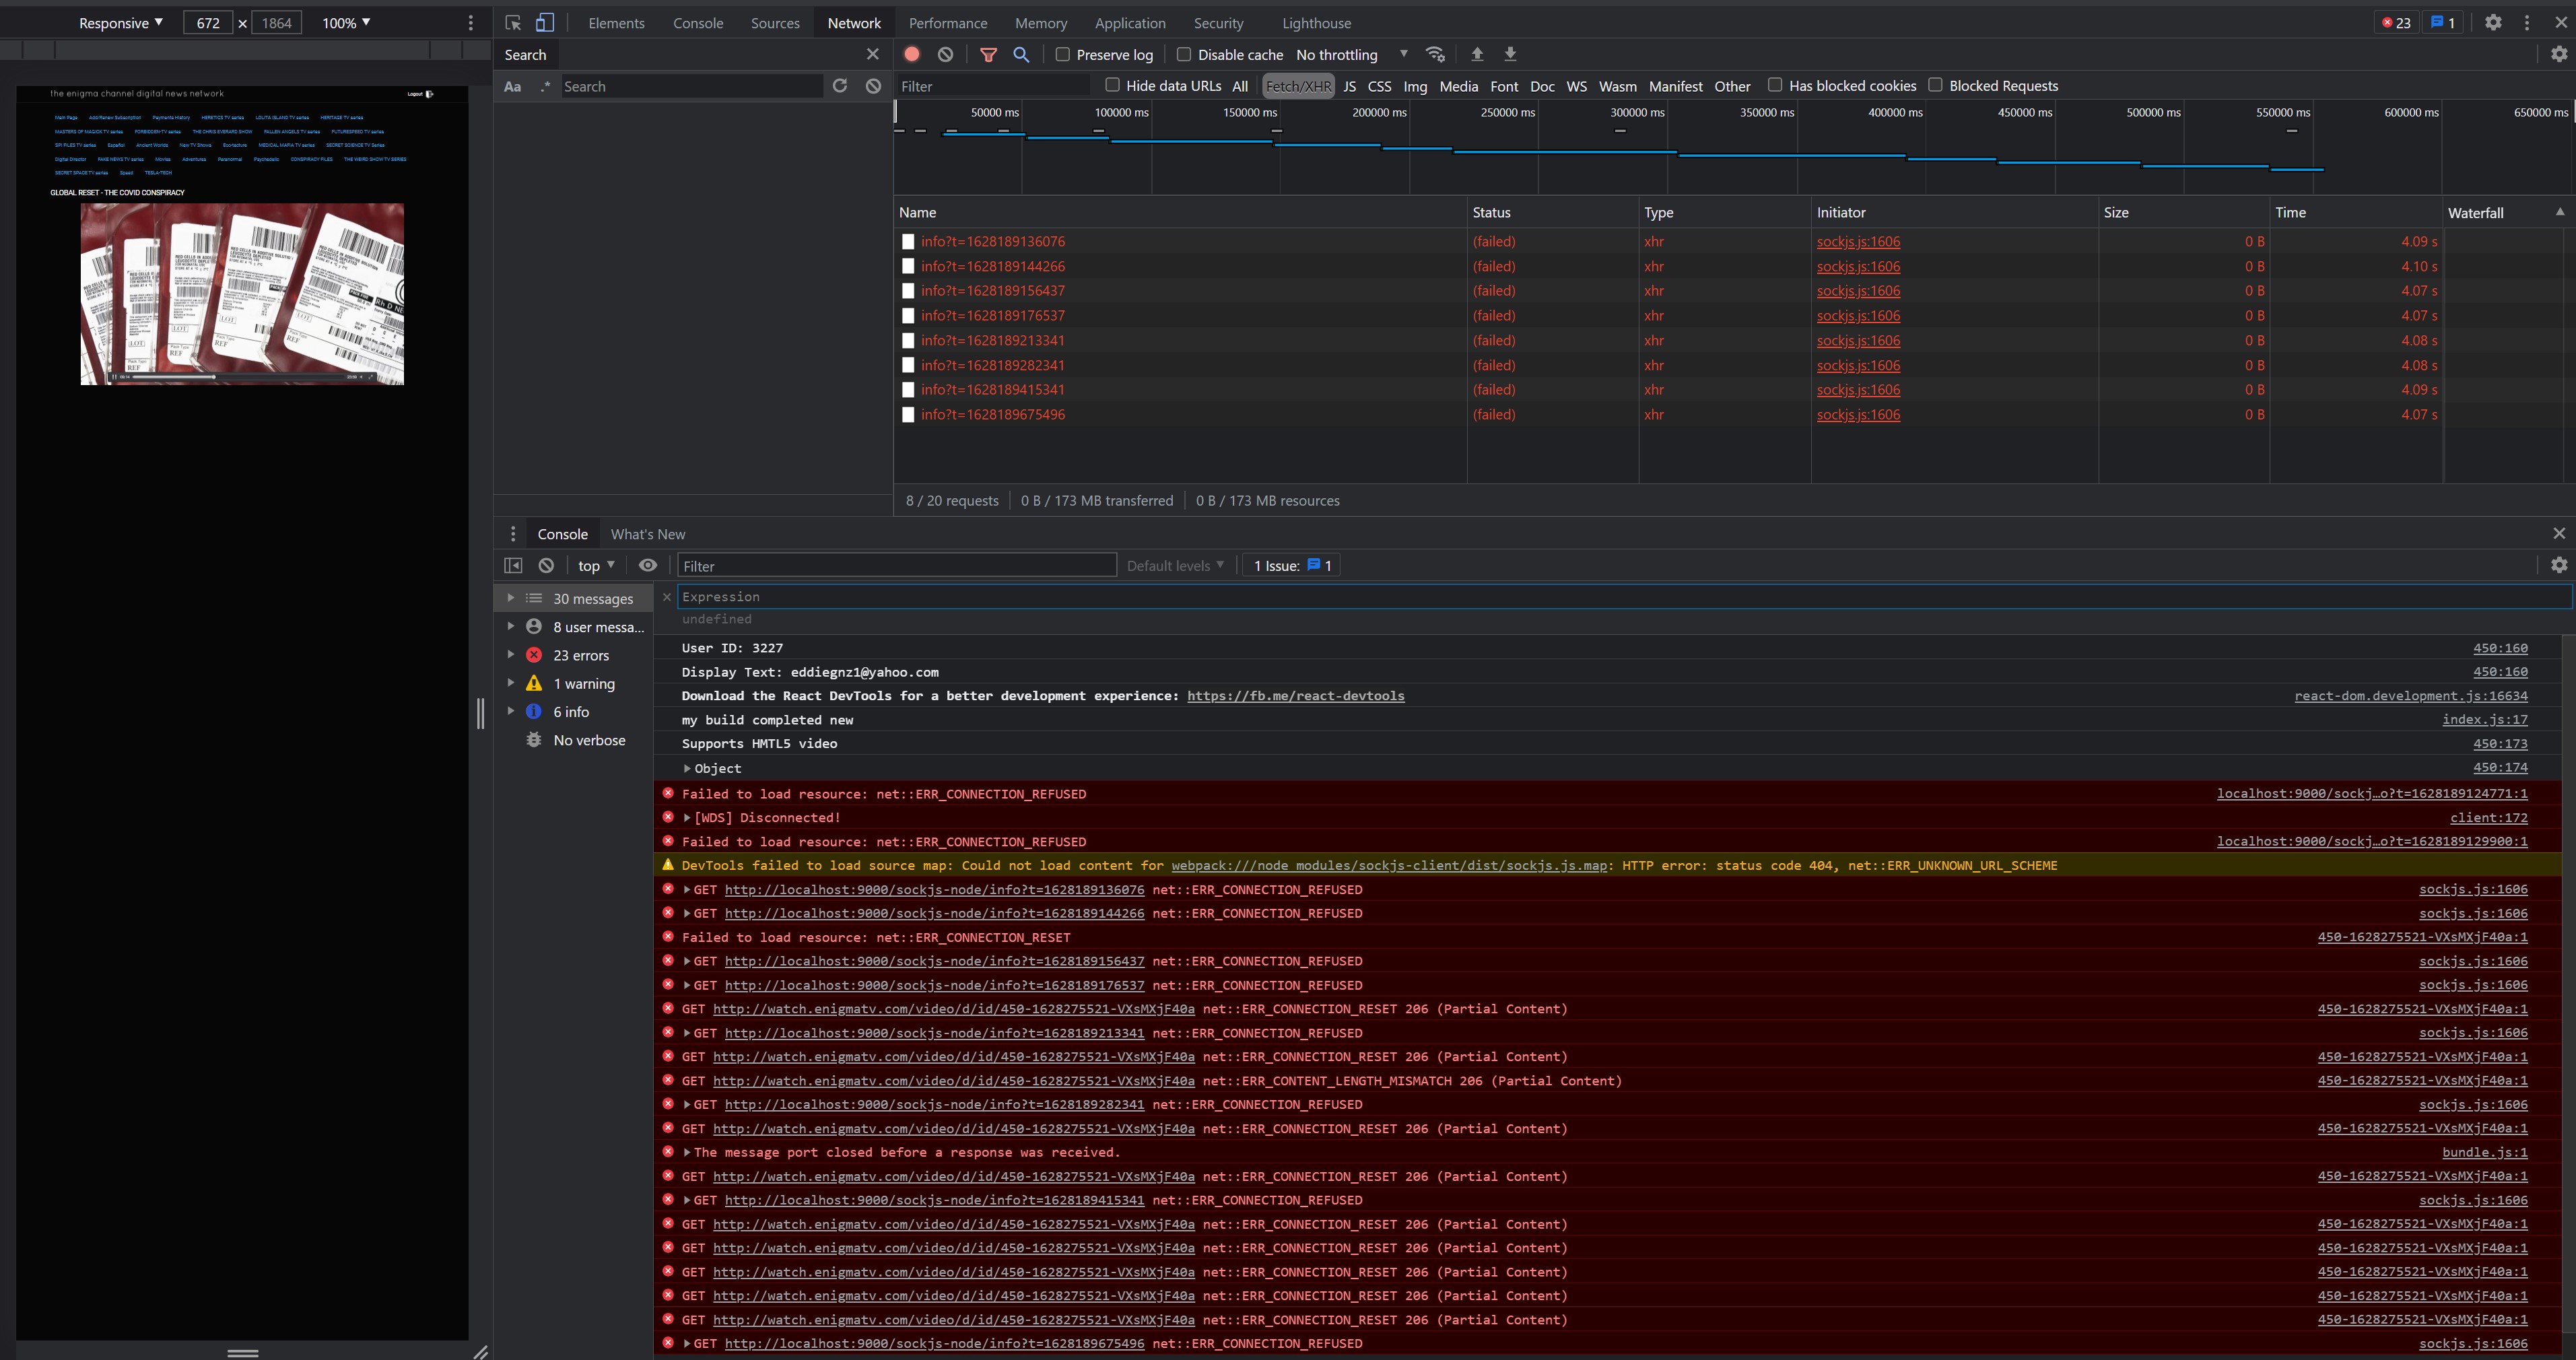The height and width of the screenshot is (1360, 2576).
Task: Click the red record network log button
Action: click(x=911, y=54)
